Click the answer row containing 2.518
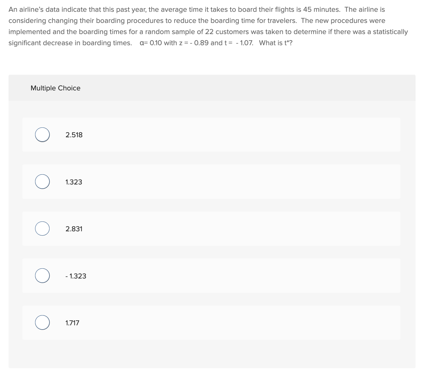 tap(211, 134)
